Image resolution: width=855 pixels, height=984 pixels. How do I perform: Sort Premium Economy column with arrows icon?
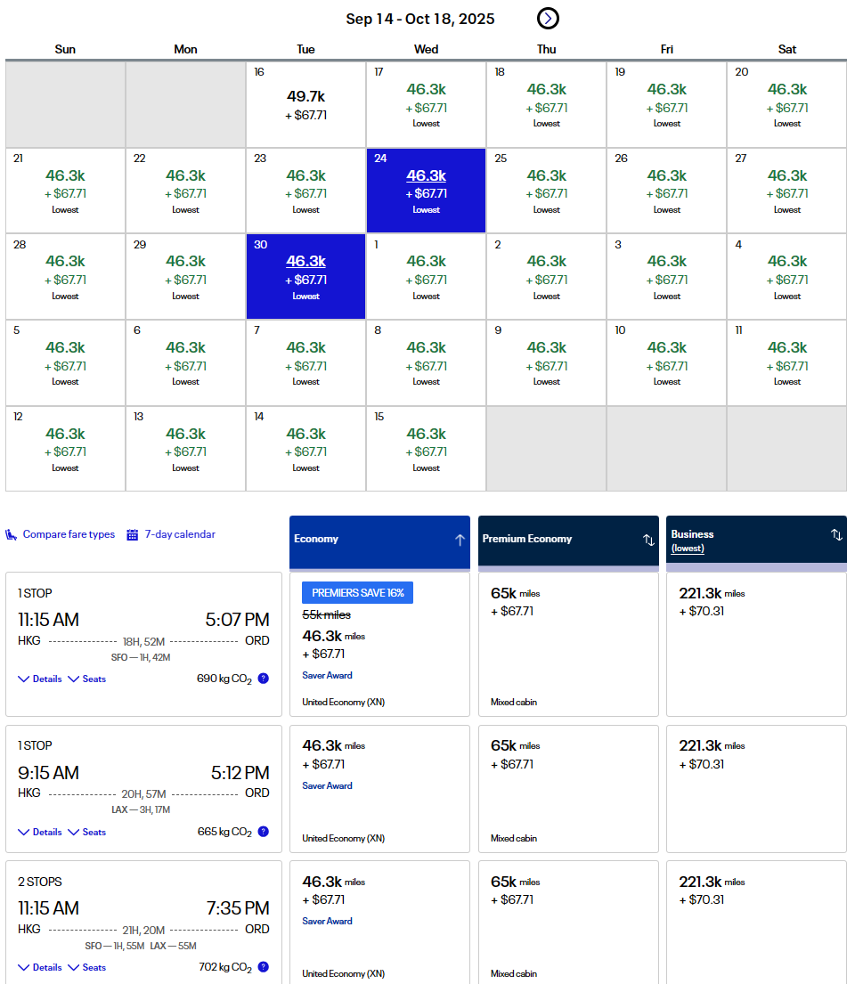647,540
